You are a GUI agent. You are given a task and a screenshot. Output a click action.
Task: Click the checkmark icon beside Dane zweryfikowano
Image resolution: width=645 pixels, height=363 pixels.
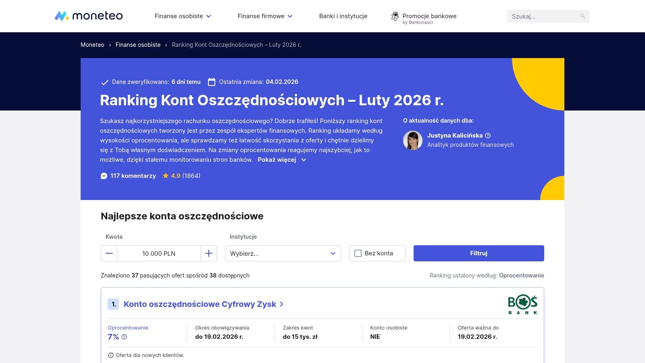pyautogui.click(x=105, y=82)
